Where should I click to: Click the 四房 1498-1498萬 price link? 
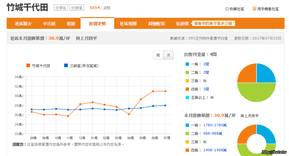tap(215, 150)
